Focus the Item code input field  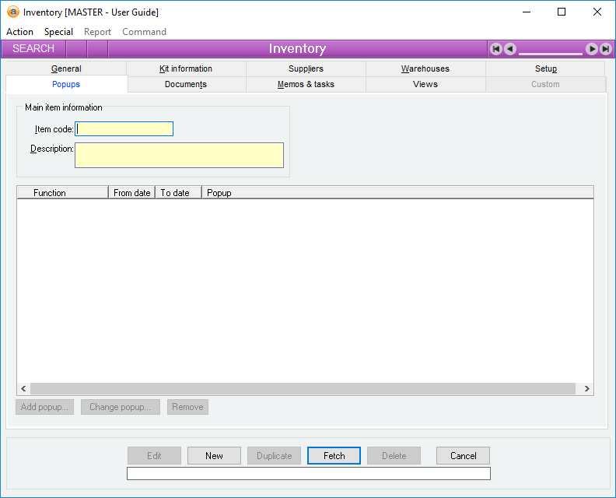tap(124, 129)
